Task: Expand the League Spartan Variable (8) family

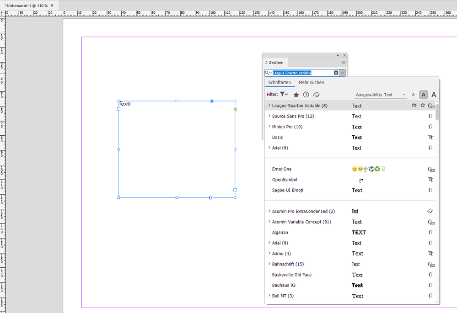Action: 269,106
